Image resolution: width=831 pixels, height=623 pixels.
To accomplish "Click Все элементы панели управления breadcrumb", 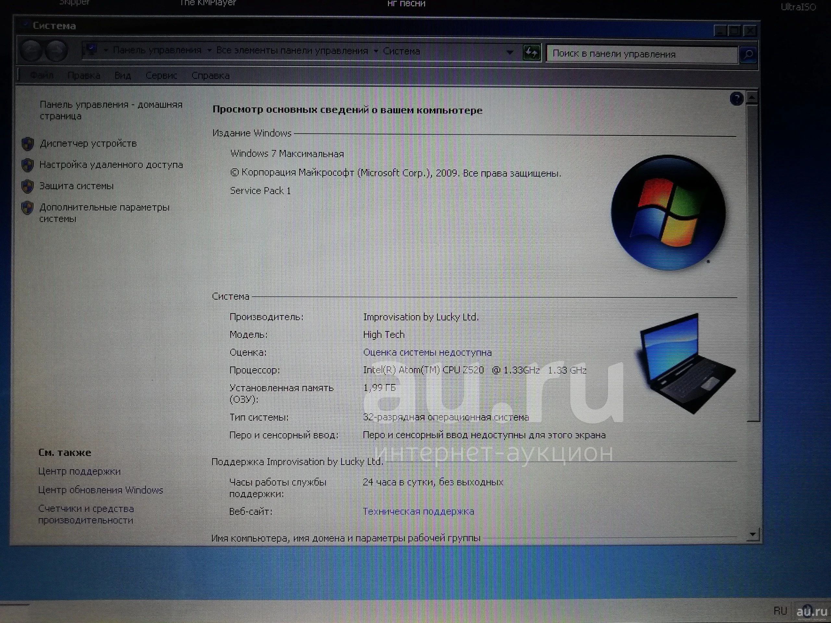I will [x=292, y=50].
